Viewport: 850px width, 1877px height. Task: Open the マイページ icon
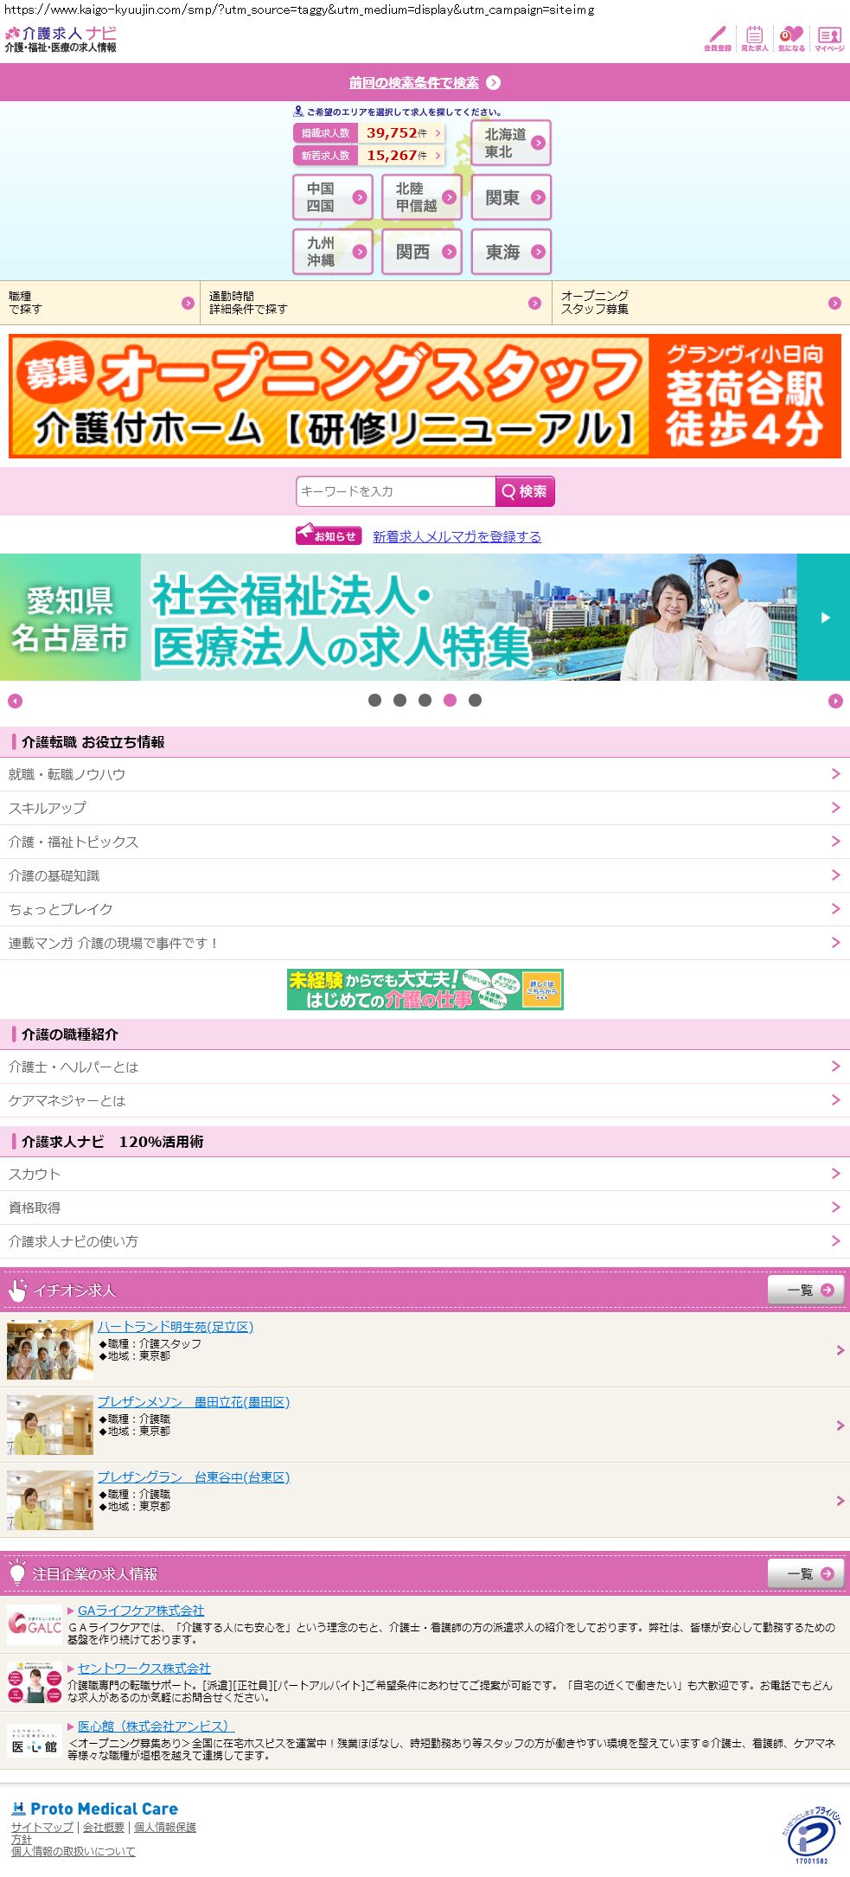(829, 38)
